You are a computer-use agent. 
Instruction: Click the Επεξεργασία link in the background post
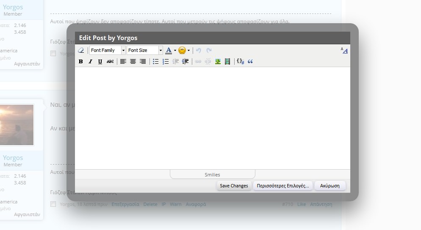[125, 204]
